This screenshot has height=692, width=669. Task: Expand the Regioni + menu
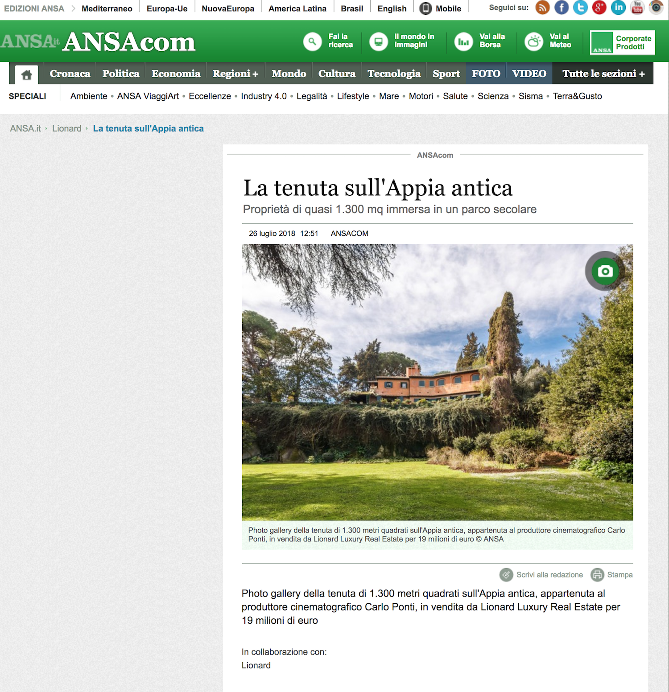(235, 74)
